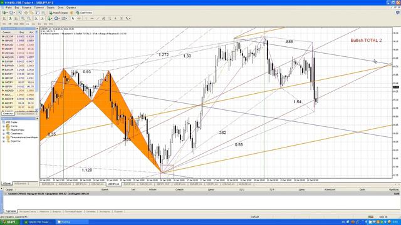
Task: Open the chart Templates toolbar icon
Action: [63, 18]
